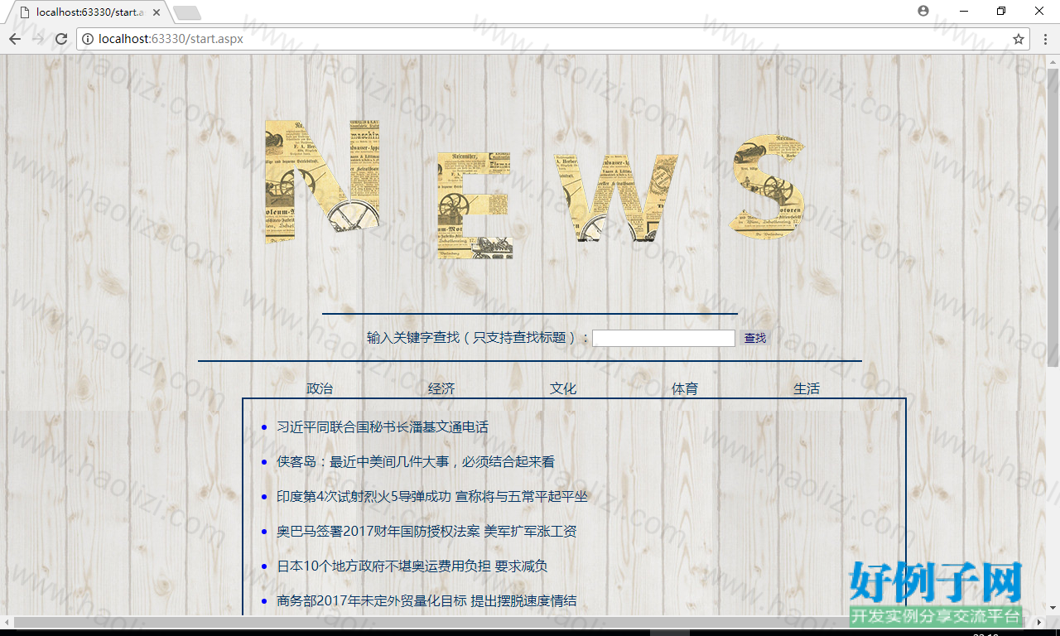
Task: Switch to the 文化 news category
Action: coord(563,388)
